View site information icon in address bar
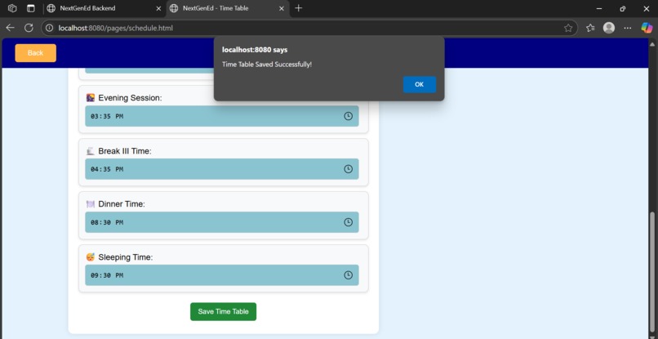 [50, 28]
